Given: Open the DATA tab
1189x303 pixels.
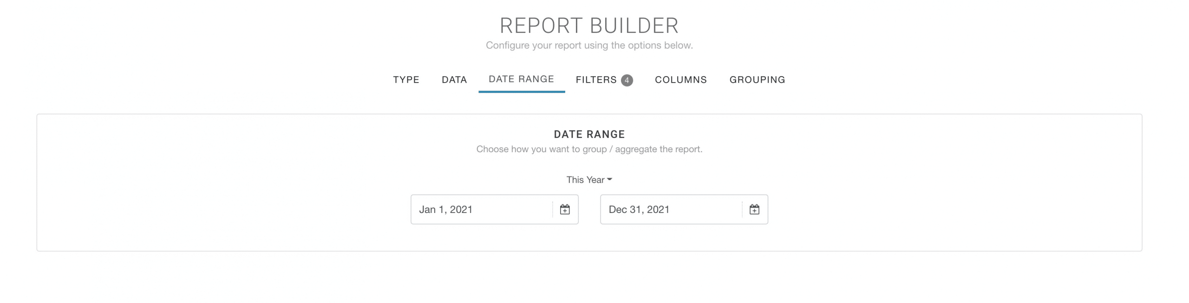Looking at the screenshot, I should [454, 80].
